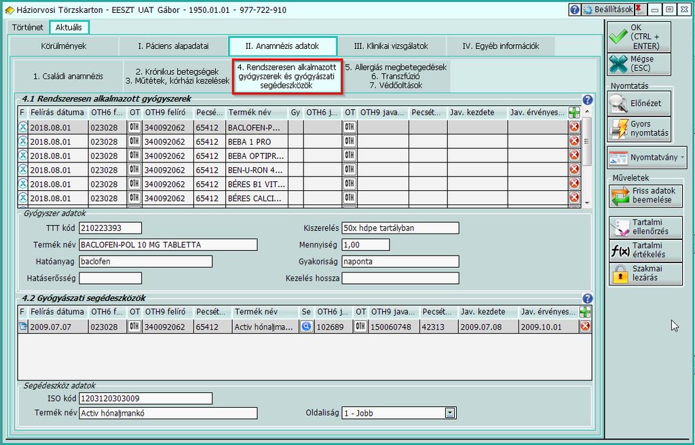
Task: Click prescriber OTH icon in BACLOFEN-P... row
Action: click(x=134, y=127)
